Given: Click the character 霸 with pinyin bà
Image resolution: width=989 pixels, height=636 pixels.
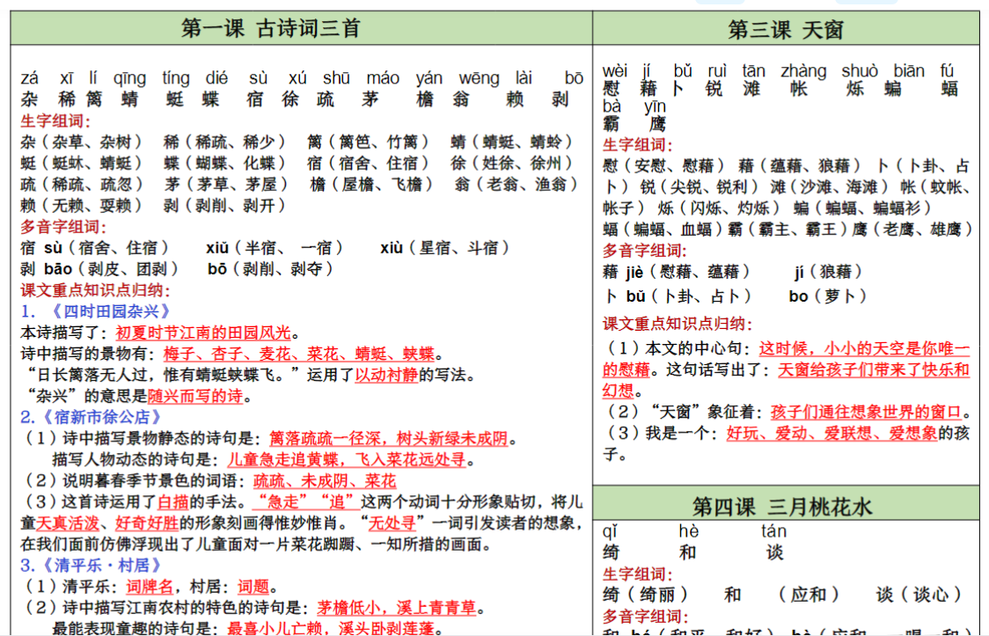Looking at the screenshot, I should click(612, 124).
